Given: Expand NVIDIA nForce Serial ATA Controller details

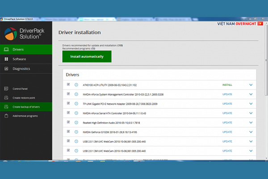Looking at the screenshot, I should [x=251, y=113].
